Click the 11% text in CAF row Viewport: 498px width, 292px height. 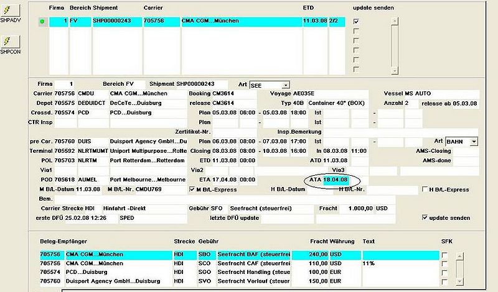pyautogui.click(x=369, y=263)
